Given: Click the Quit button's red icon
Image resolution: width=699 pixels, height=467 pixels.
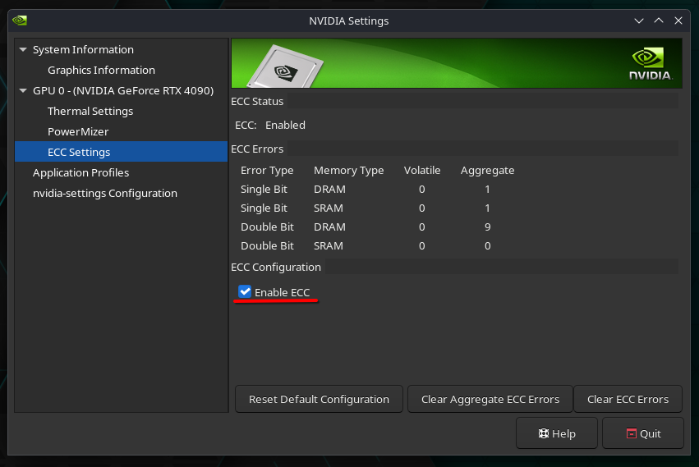Looking at the screenshot, I should pos(632,433).
